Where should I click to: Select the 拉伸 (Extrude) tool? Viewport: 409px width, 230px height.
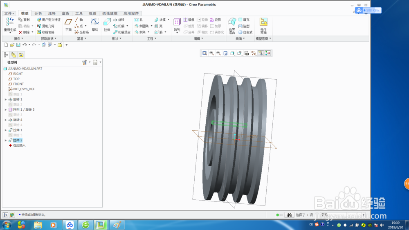[x=107, y=25]
